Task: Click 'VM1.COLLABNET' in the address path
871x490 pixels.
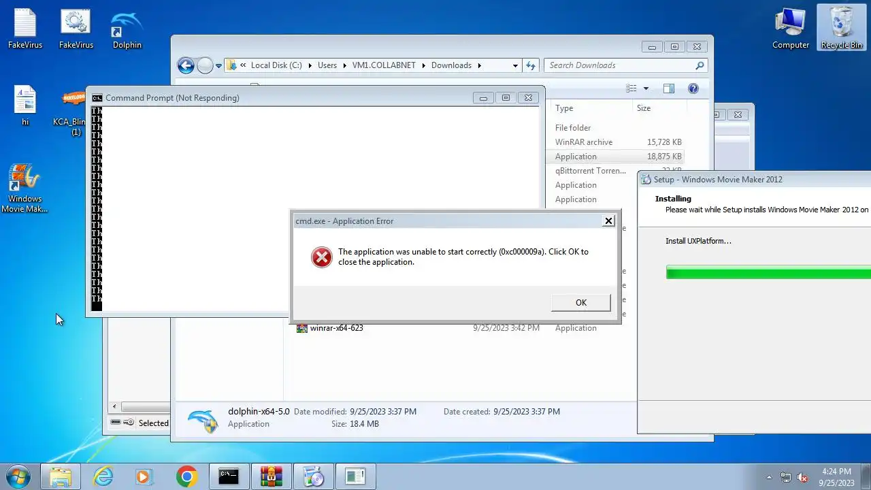Action: point(384,65)
